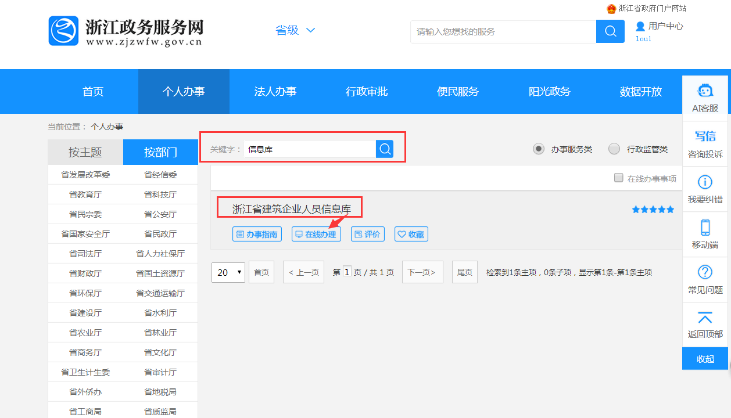Select department 省卫生计生委
The height and width of the screenshot is (418, 731).
(x=85, y=372)
